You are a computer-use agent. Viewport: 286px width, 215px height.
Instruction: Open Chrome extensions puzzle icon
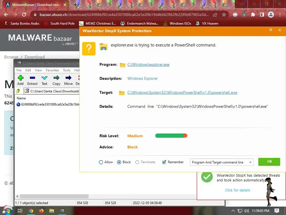pos(253,15)
